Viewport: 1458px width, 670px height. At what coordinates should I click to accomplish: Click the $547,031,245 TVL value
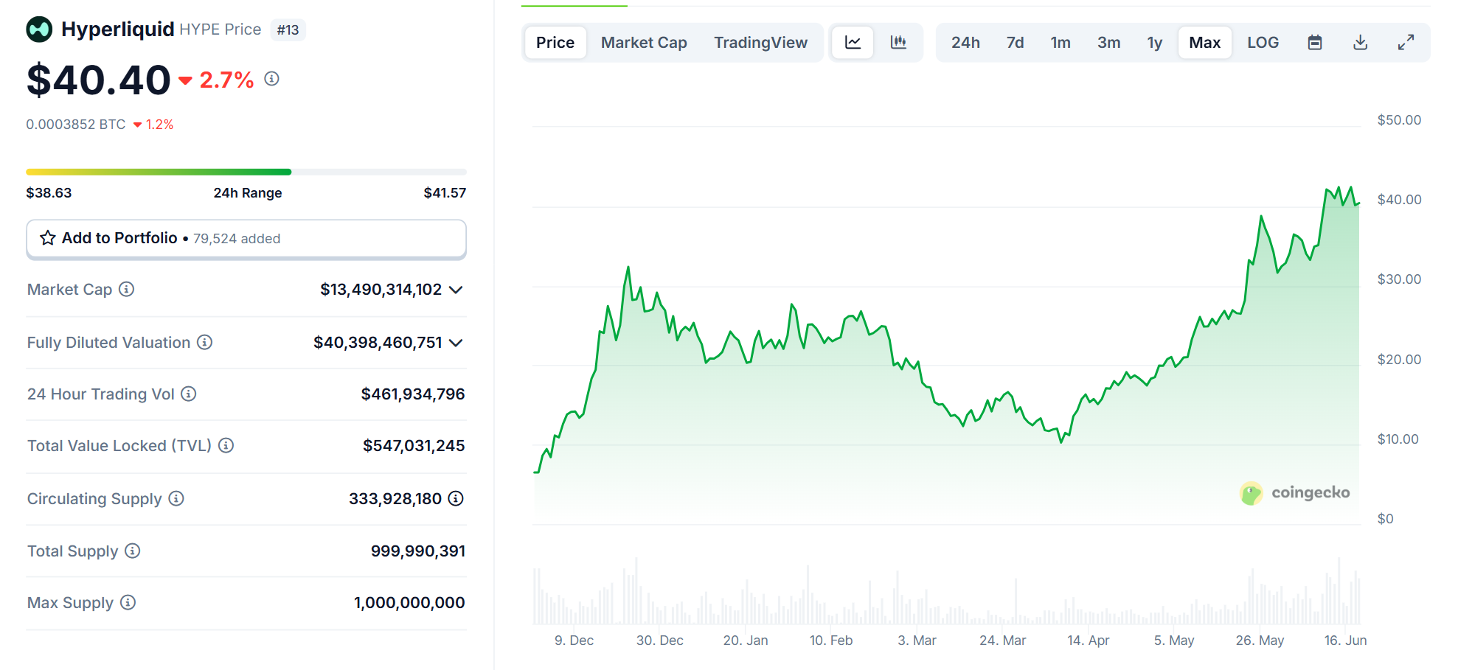(x=414, y=446)
